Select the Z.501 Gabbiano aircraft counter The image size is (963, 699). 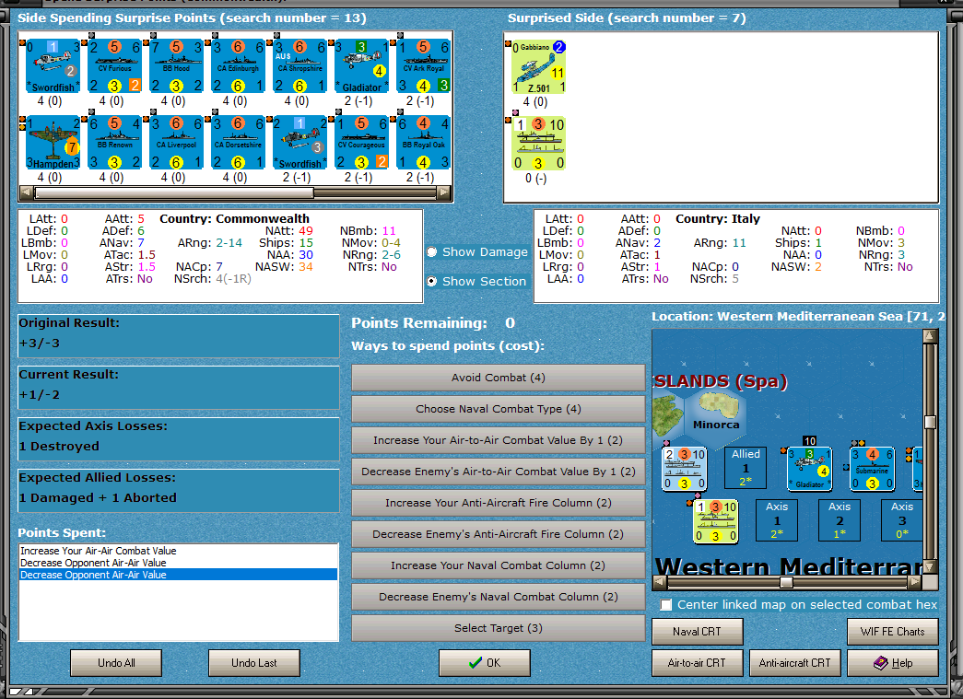point(538,67)
